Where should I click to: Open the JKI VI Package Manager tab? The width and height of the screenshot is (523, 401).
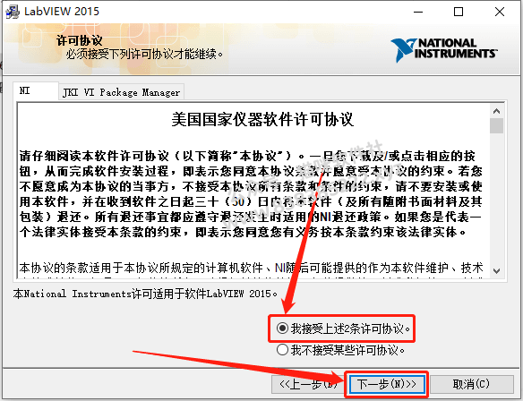tap(122, 92)
